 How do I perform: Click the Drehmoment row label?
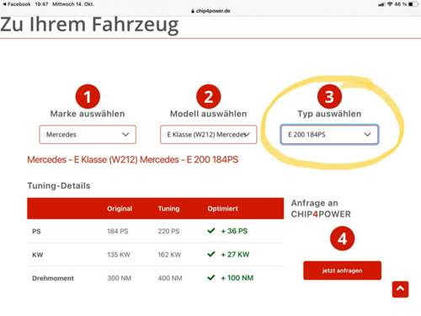point(53,278)
